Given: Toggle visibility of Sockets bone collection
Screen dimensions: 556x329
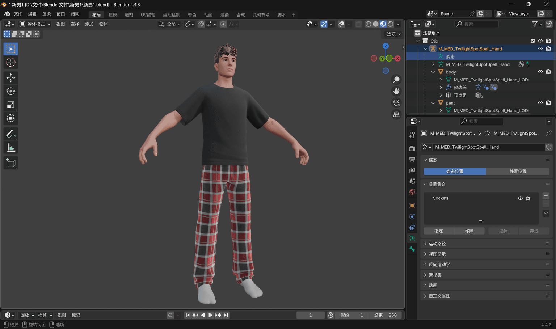Looking at the screenshot, I should click(x=520, y=198).
